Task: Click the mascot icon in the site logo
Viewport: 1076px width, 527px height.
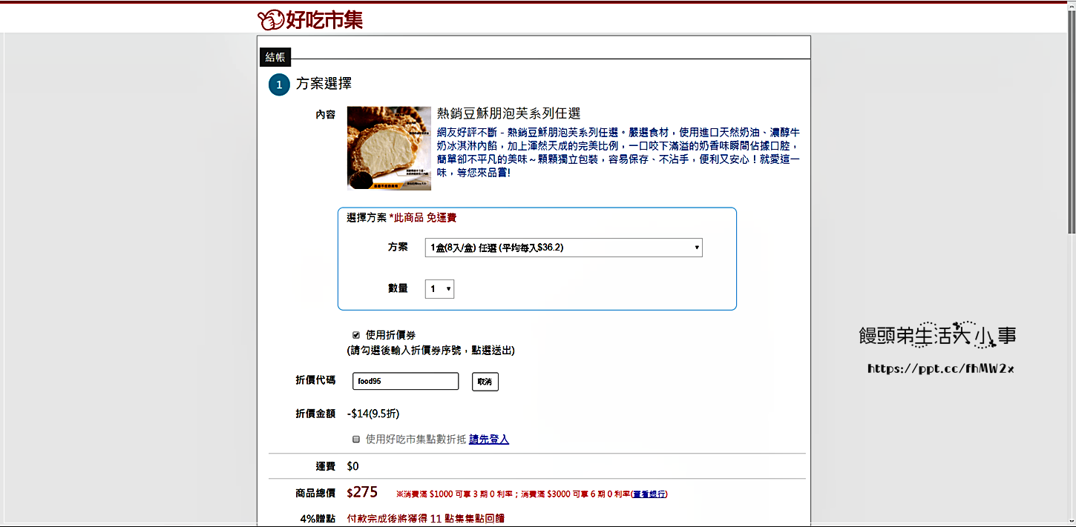Action: [270, 19]
